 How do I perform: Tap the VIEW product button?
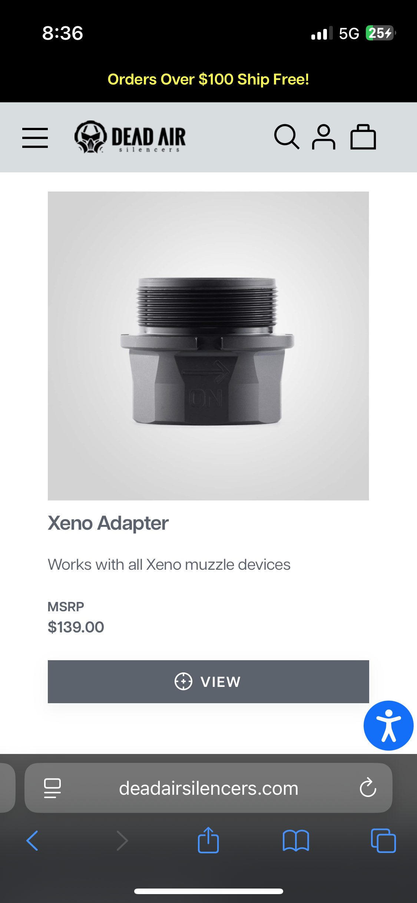(x=208, y=681)
